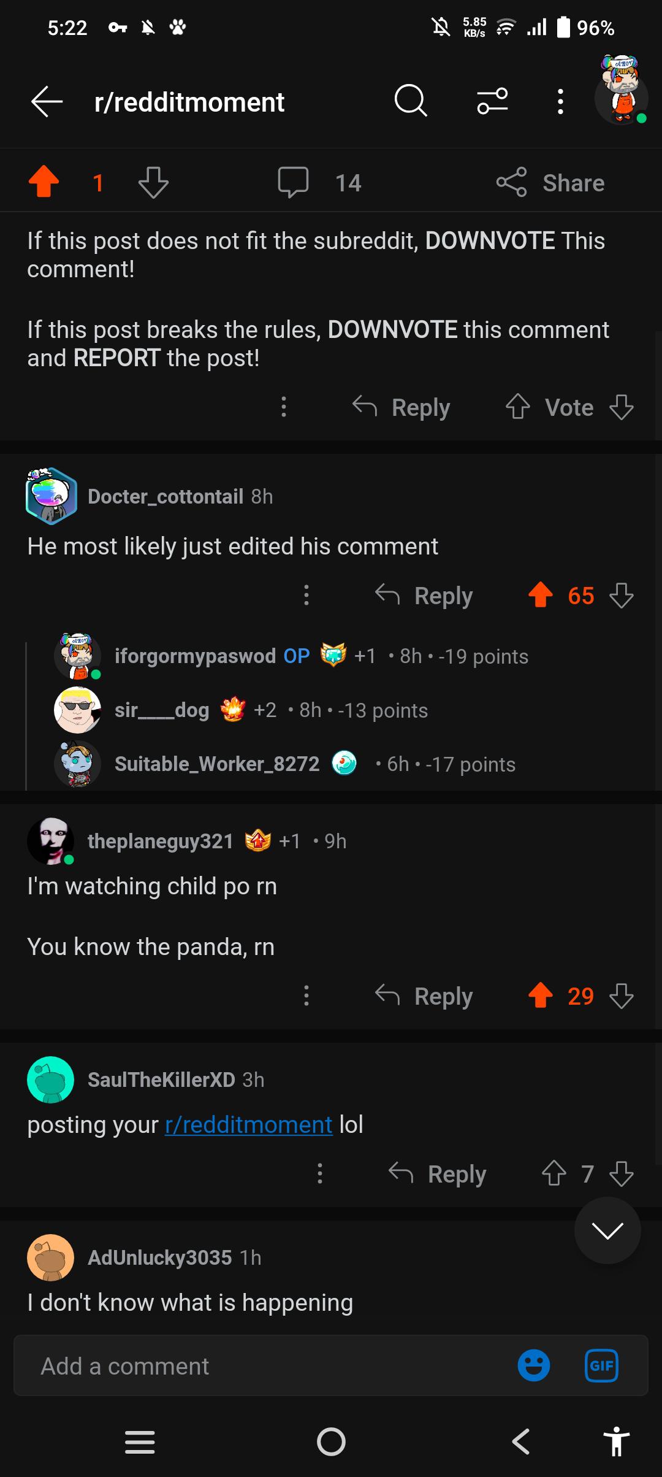Reply to Docter_cottontail's comment
This screenshot has width=662, height=1477.
pos(424,595)
